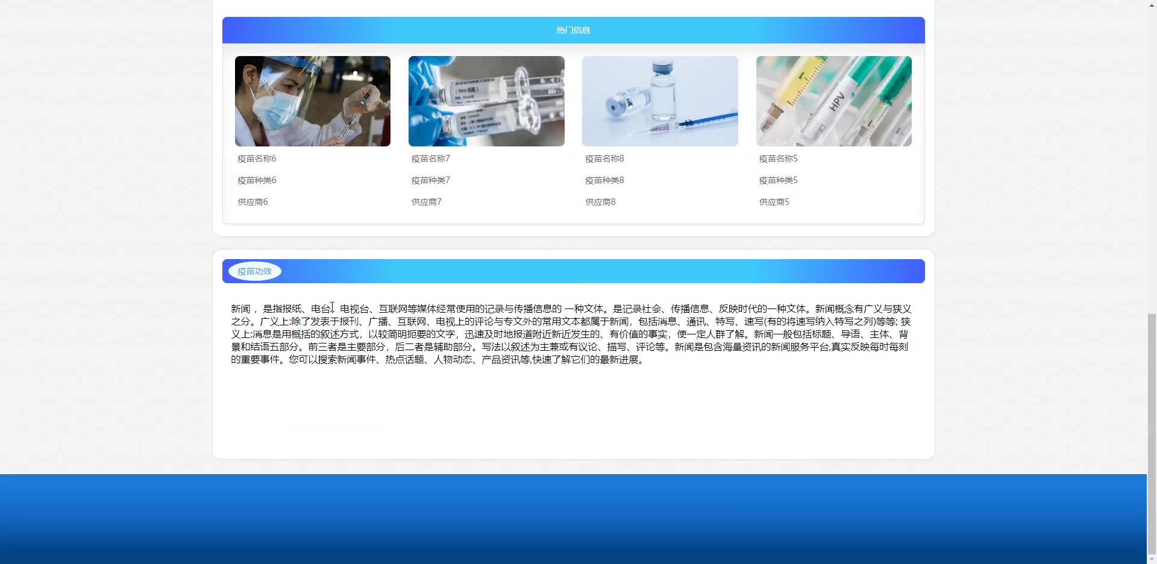Open the 疫苗名称6 nurse photo thumbnail

pos(313,101)
